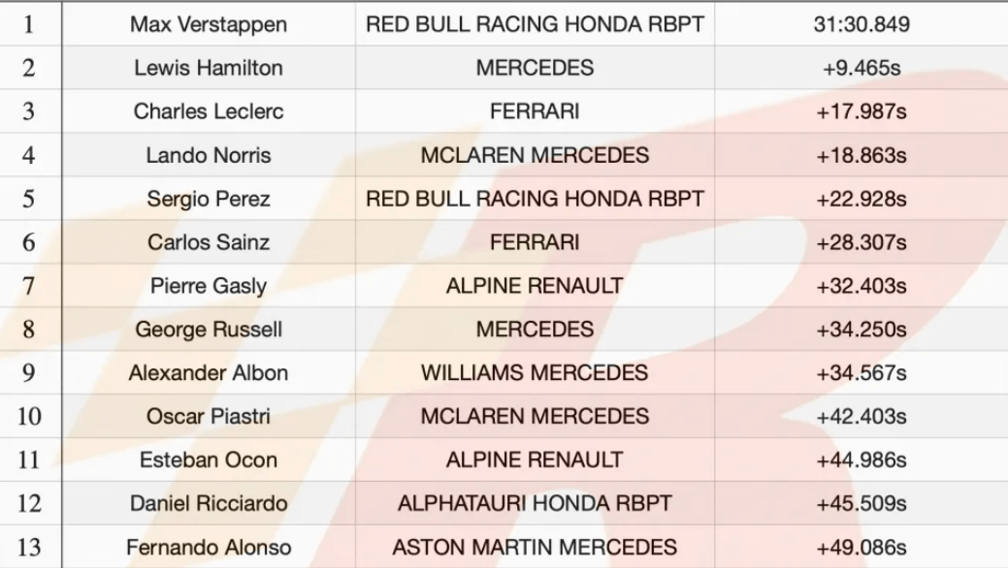Screen dimensions: 1008x568
Task: Select row number 1 header
Action: click(x=30, y=24)
